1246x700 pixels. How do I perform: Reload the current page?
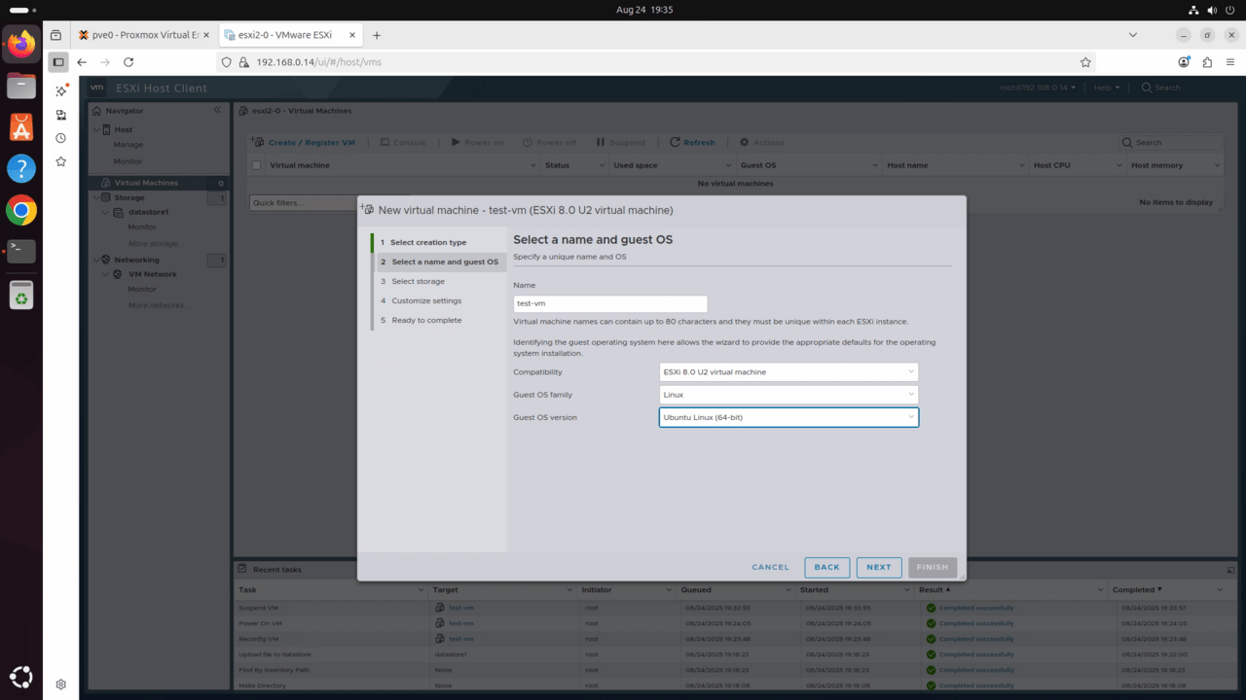[x=128, y=62]
